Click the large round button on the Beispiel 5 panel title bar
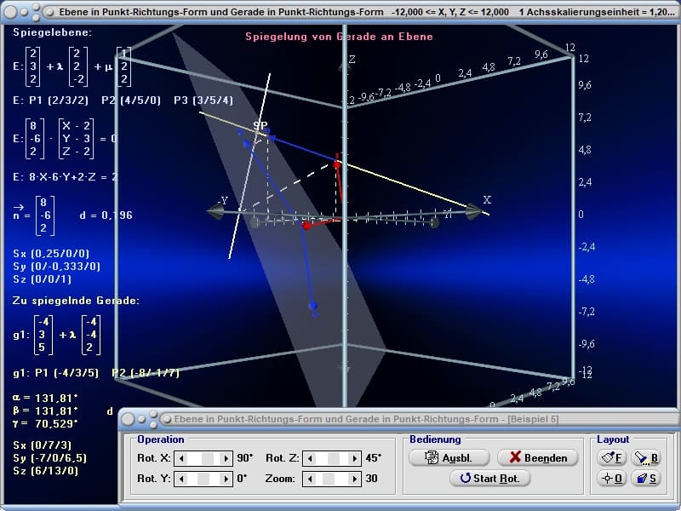 (x=129, y=419)
